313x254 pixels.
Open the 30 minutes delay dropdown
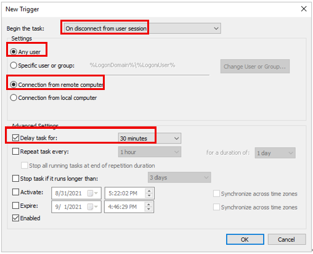tap(150, 138)
